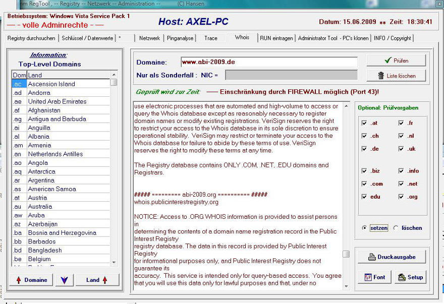The width and height of the screenshot is (444, 304).
Task: Open the Font settings button
Action: 374,277
